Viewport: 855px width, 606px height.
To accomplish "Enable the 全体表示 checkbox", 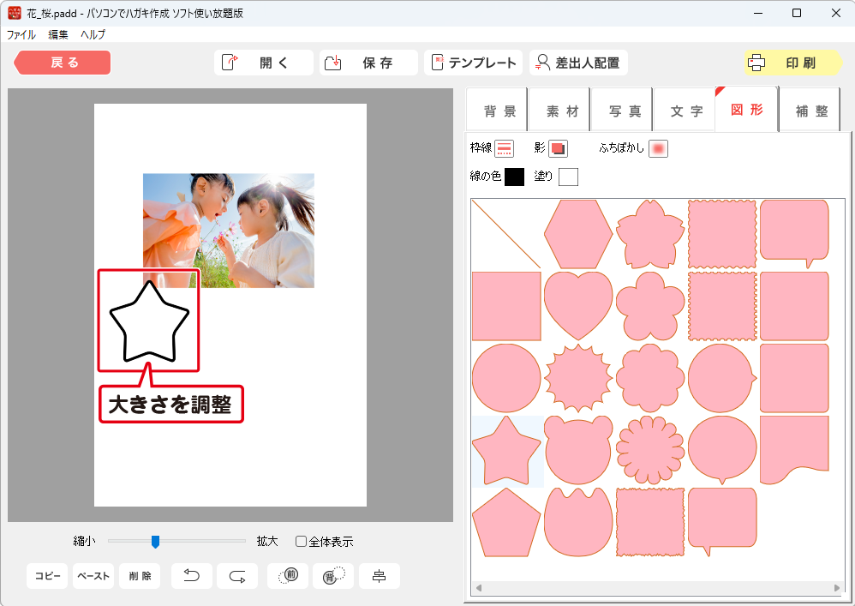I will [302, 542].
